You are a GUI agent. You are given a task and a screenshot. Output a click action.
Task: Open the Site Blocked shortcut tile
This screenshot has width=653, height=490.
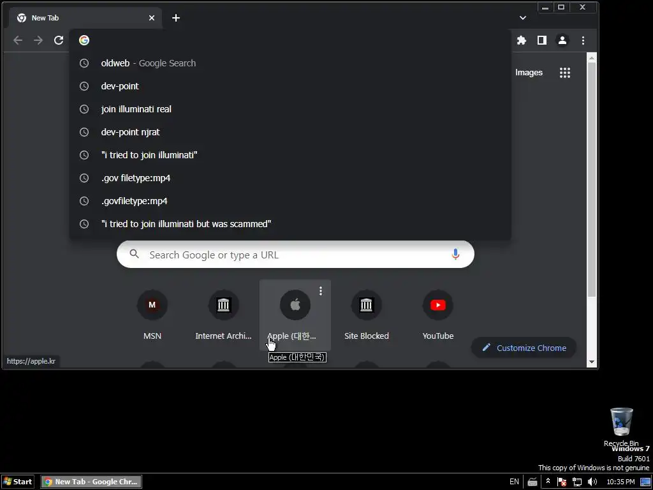[367, 315]
